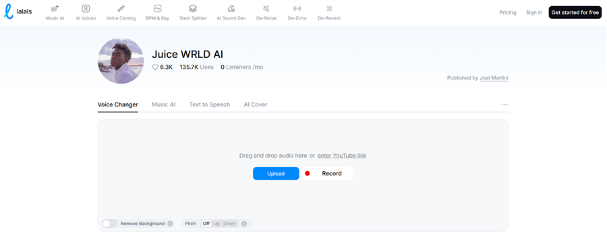The width and height of the screenshot is (607, 248).
Task: Open the BPM & Key tool
Action: [157, 13]
